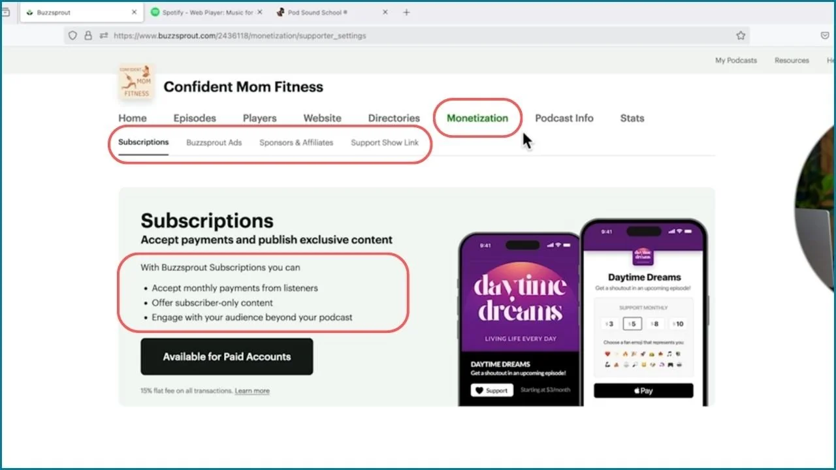
Task: Select the Monetization tab
Action: (x=477, y=118)
